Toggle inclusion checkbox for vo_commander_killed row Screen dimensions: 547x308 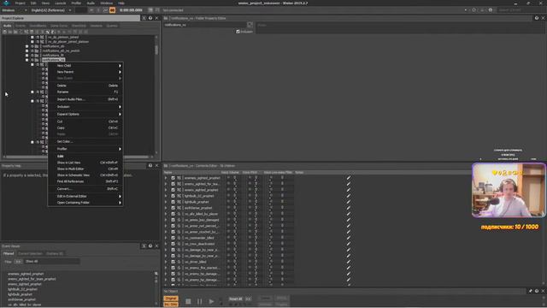coord(173,238)
